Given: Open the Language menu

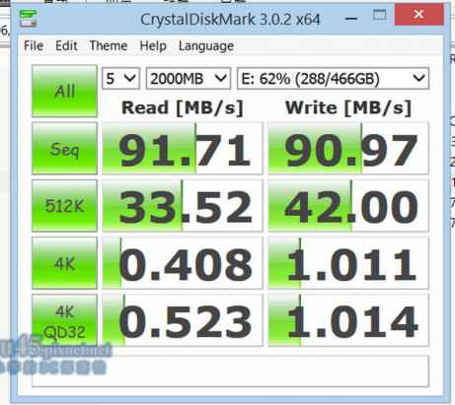Looking at the screenshot, I should (x=206, y=45).
